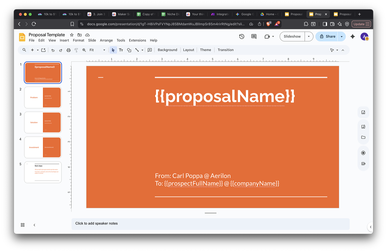The height and width of the screenshot is (252, 387).
Task: Click the Transition button
Action: [x=226, y=50]
